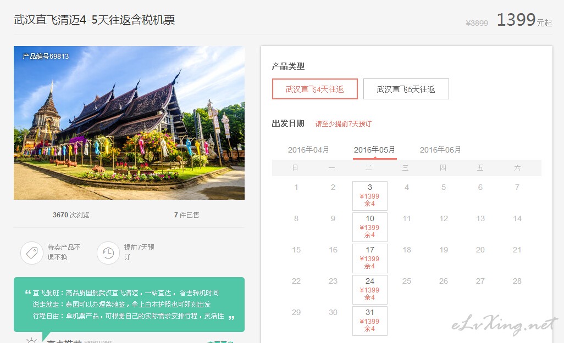Click the price tag icon beside 特卖产品不退不换
This screenshot has width=564, height=343.
[32, 253]
